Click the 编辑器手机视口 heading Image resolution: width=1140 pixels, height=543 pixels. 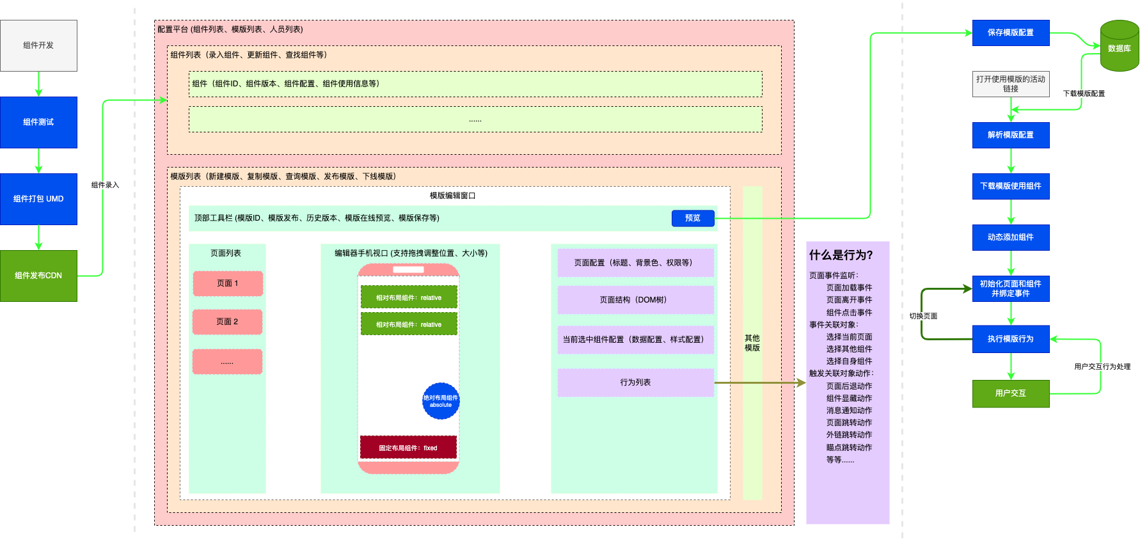coord(411,253)
